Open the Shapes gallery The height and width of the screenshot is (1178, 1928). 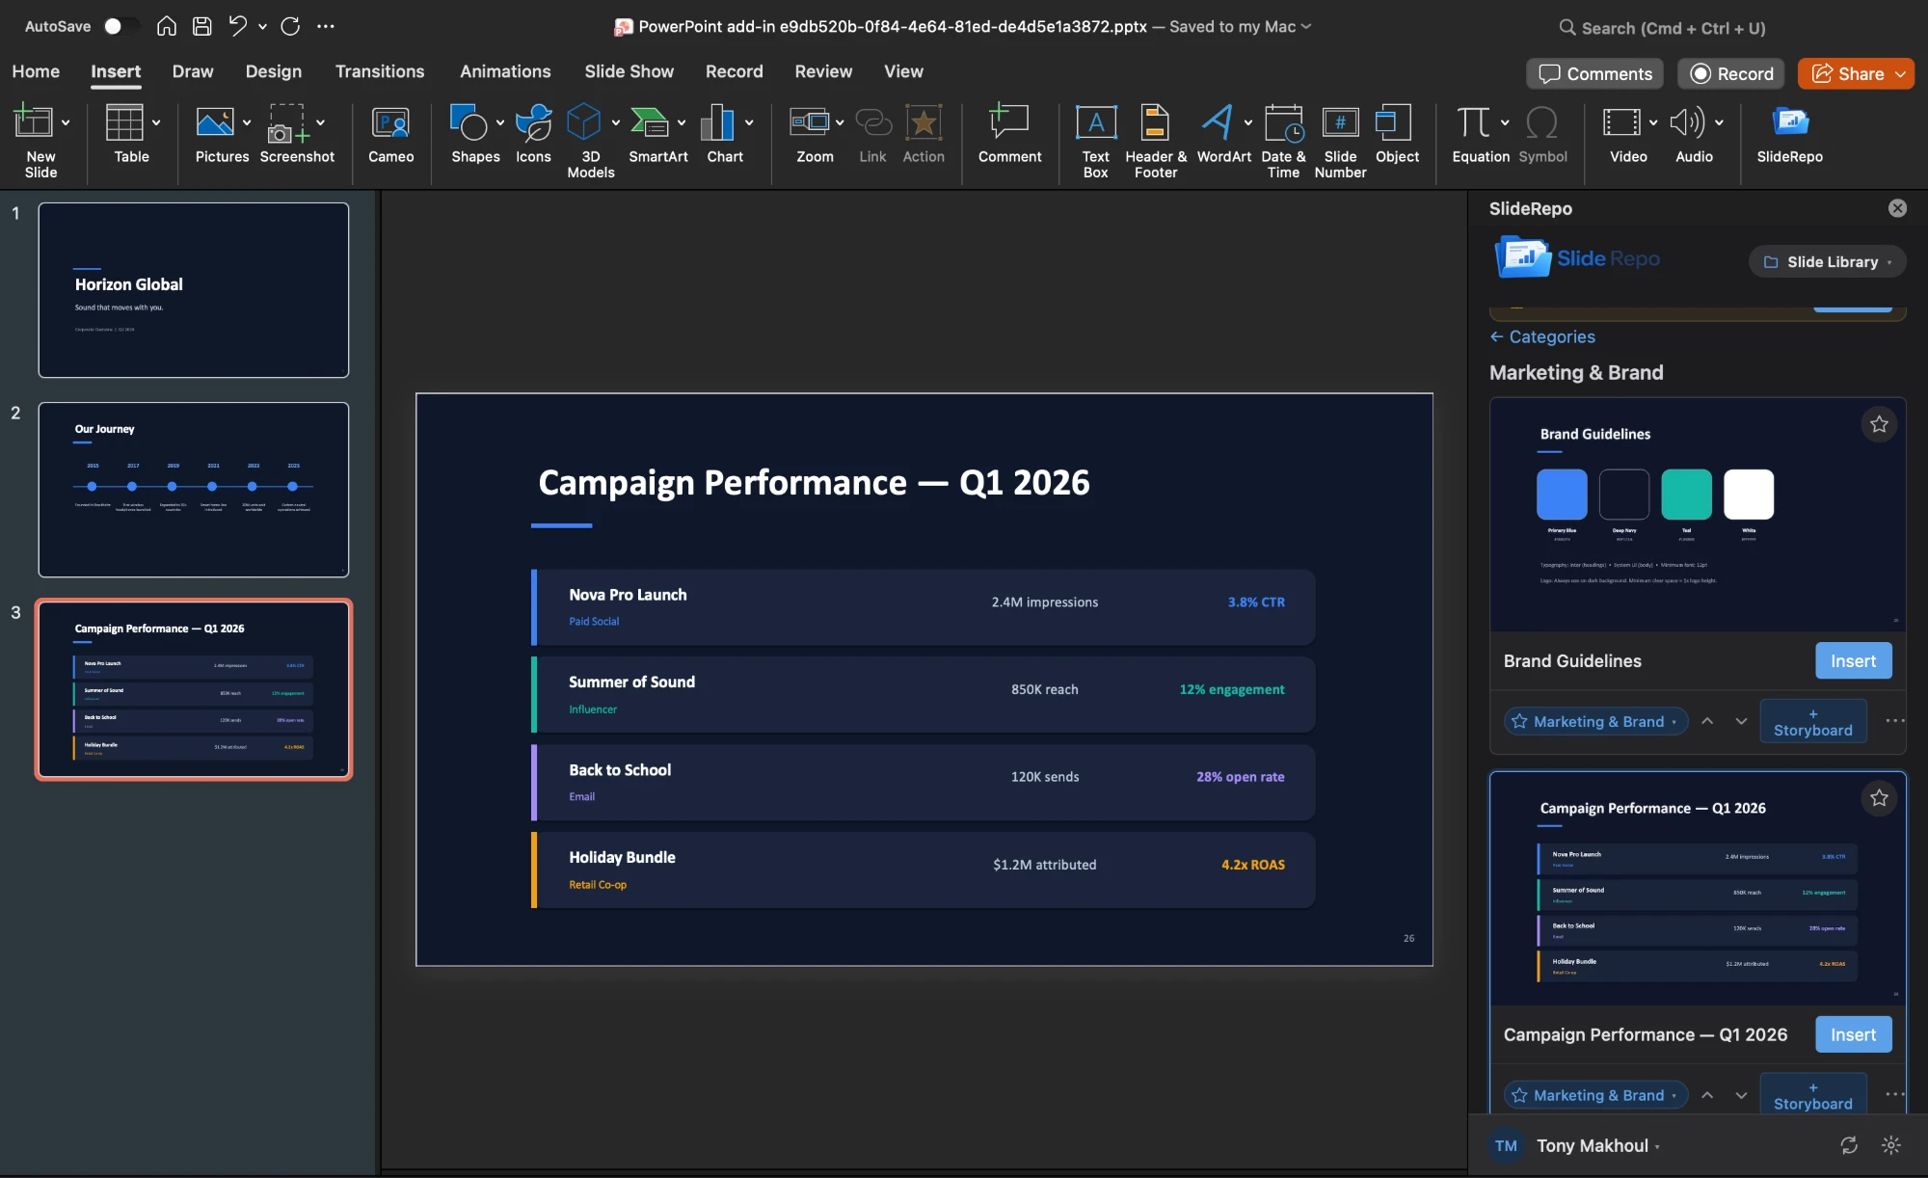[x=469, y=122]
